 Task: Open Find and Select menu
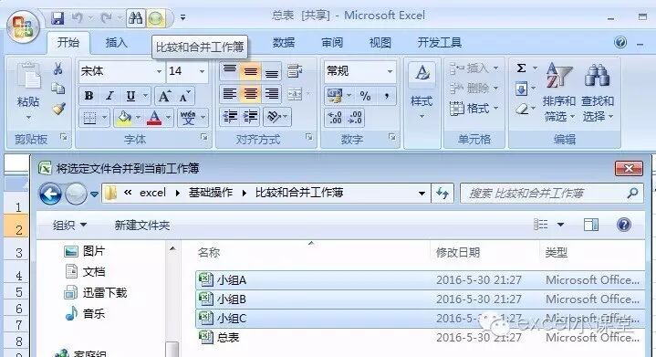tap(598, 92)
